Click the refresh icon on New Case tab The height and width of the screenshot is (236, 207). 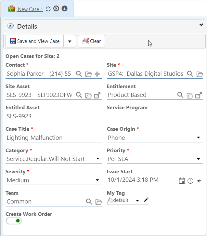48,9
